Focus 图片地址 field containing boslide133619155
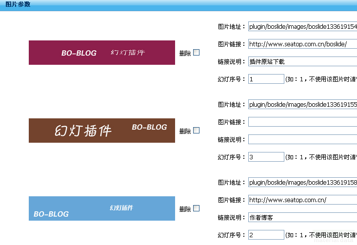Screen dimensions: 357x245 (x=302, y=105)
